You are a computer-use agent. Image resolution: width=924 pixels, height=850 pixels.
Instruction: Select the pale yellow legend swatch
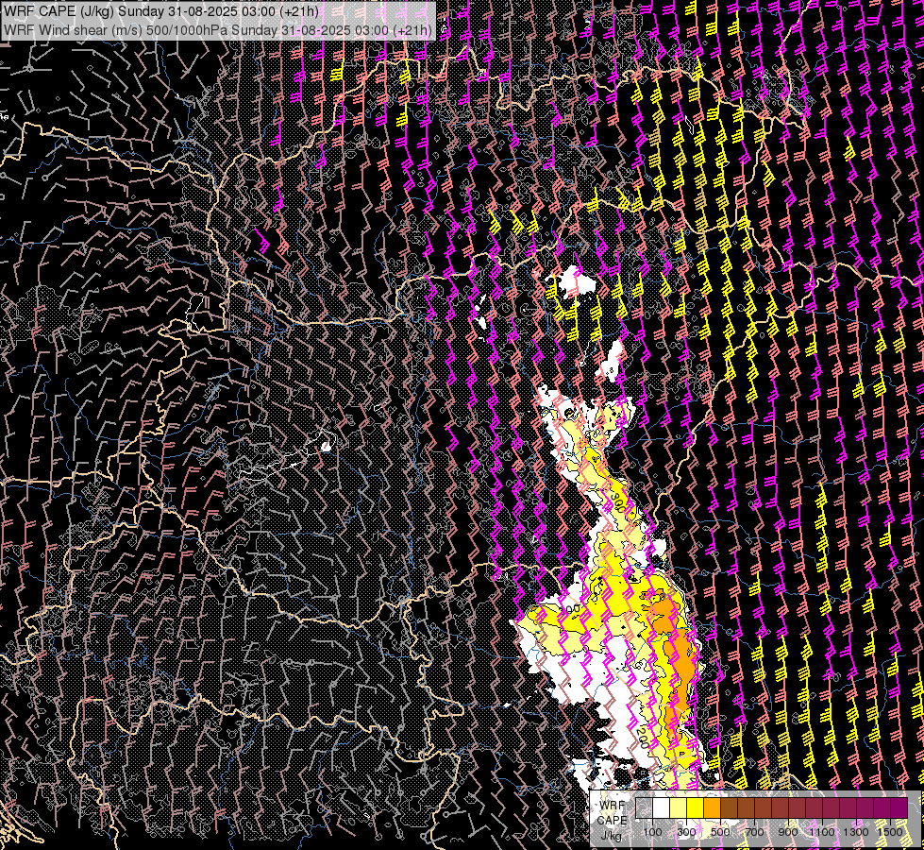(x=679, y=807)
